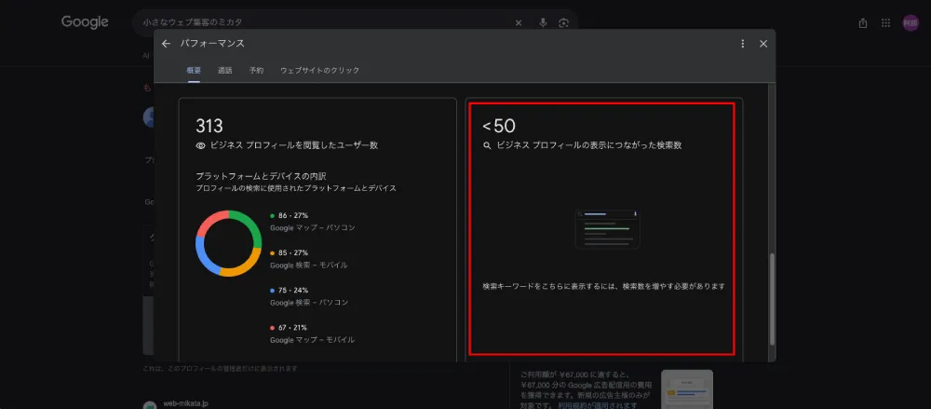Start voice search with microphone icon

543,22
